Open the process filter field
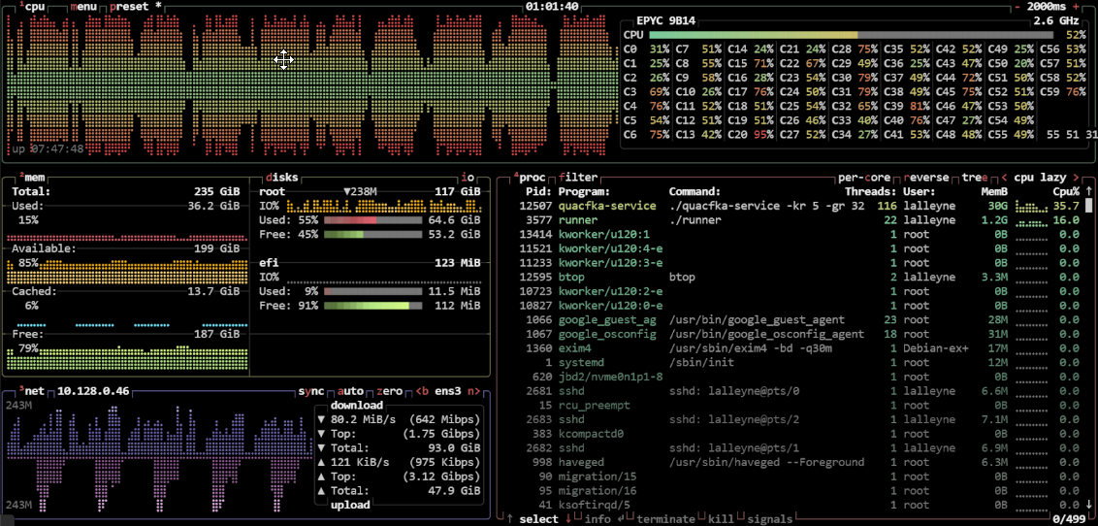Screen dimensions: 1098x526 (577, 178)
